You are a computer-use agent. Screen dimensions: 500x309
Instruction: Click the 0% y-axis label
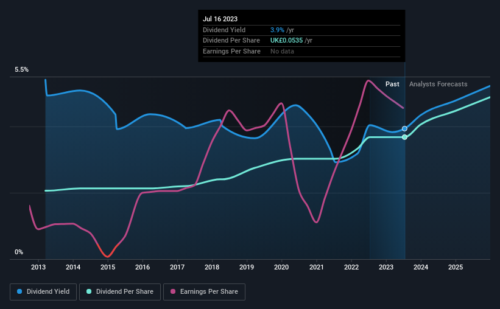[x=19, y=252]
